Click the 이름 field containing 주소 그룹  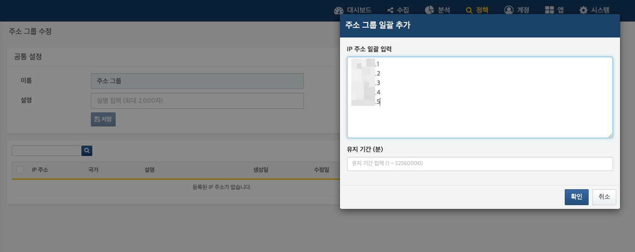coord(197,81)
